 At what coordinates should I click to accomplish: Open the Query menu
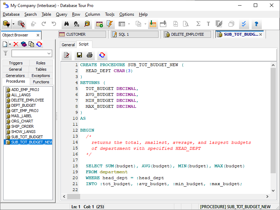tap(62, 14)
